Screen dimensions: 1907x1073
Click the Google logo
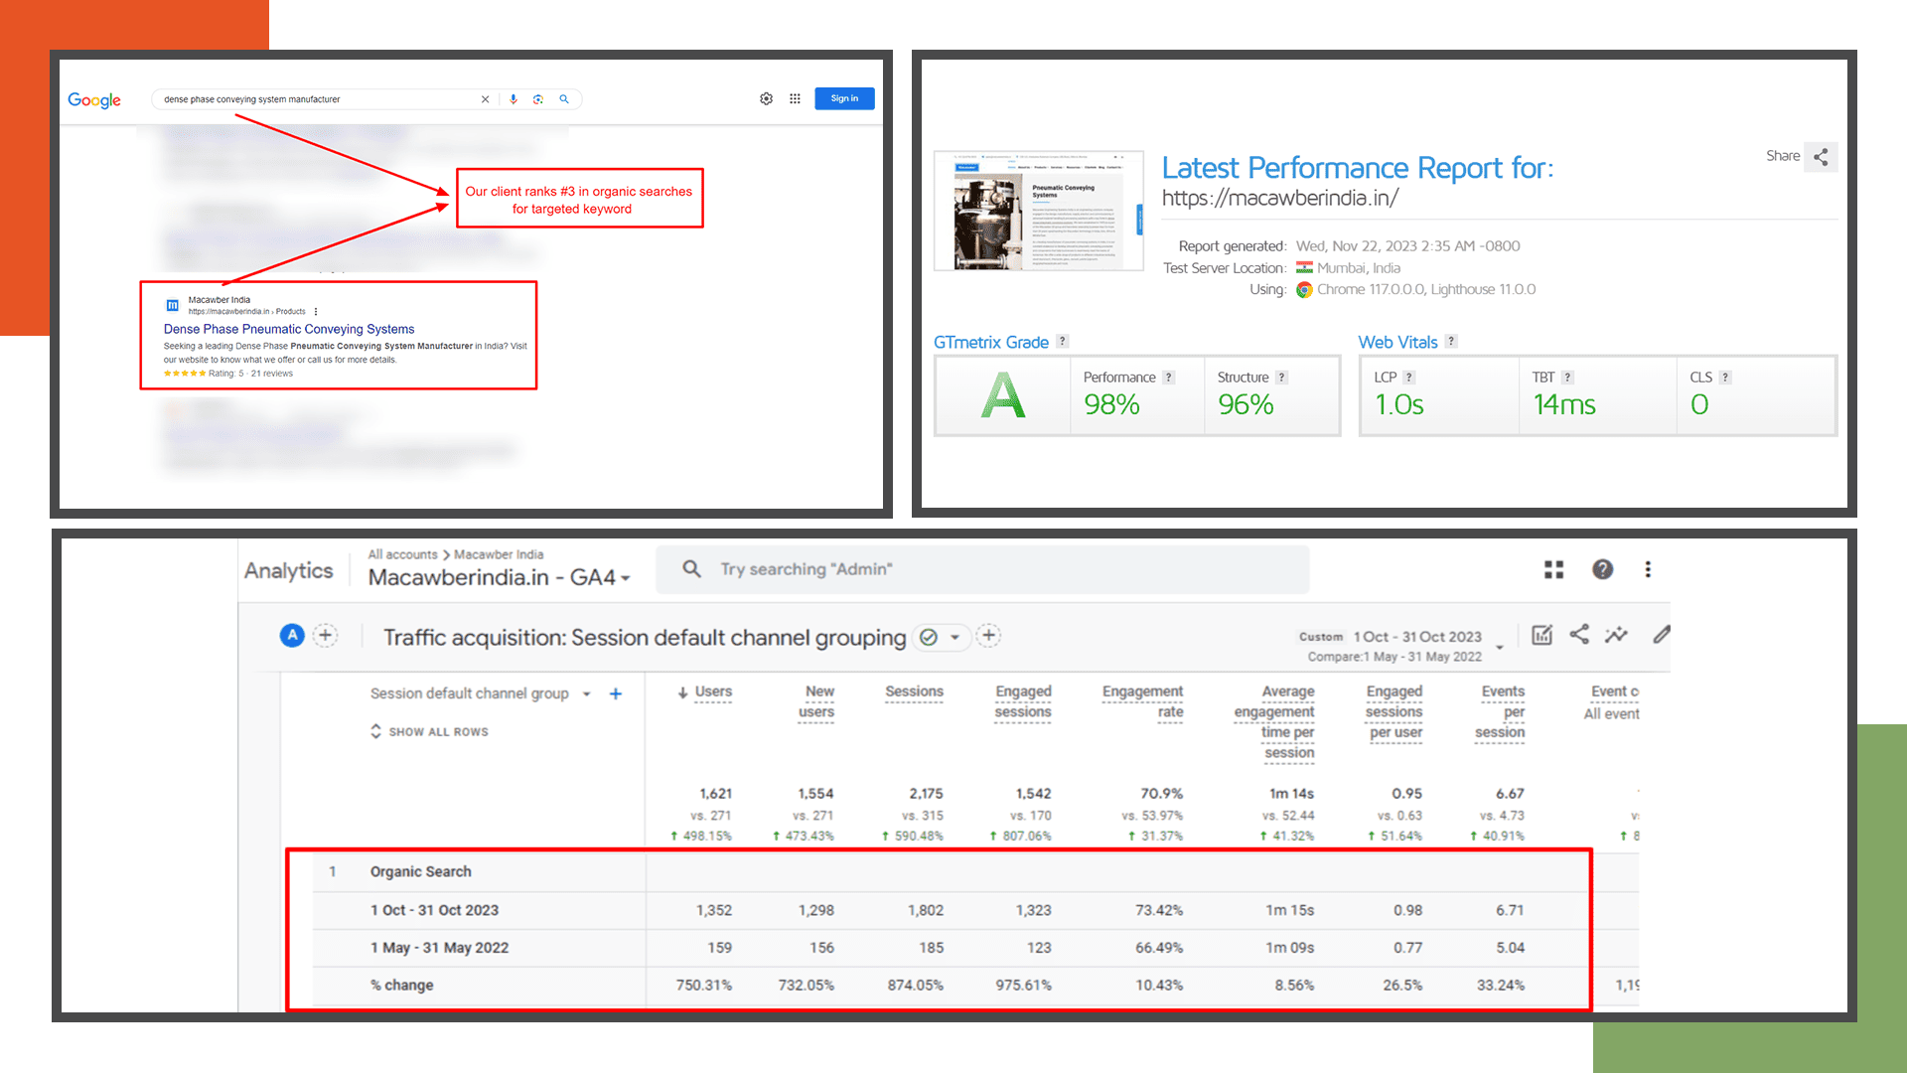[94, 99]
